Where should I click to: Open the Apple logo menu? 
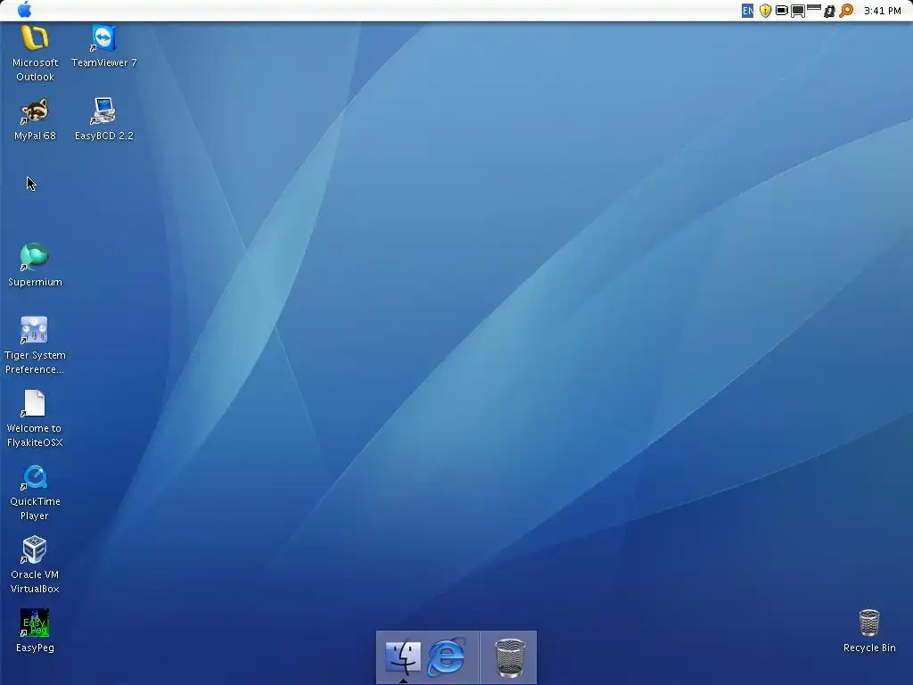pyautogui.click(x=24, y=10)
